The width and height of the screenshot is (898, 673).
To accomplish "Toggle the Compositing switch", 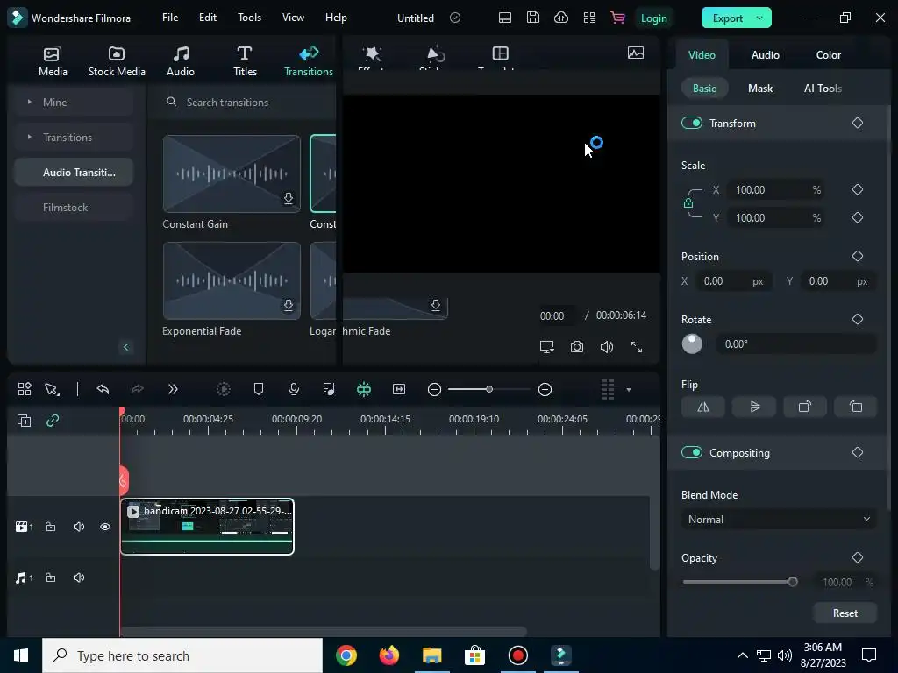I will [692, 452].
